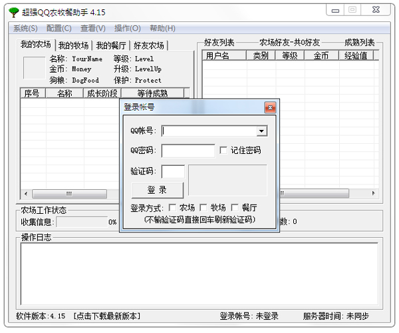This screenshot has height=333, width=399.
Task: Click the Level value next to 等级
Action: click(144, 59)
